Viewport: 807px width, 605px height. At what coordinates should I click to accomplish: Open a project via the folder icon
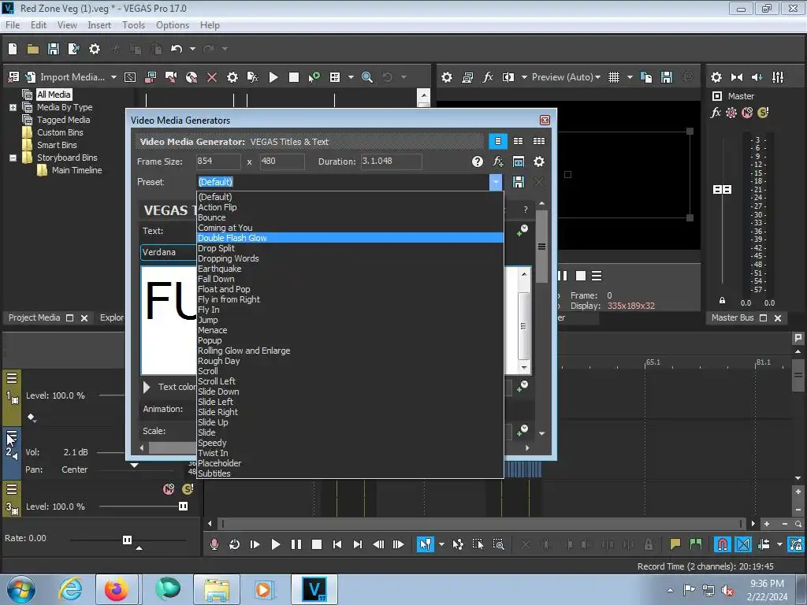tap(33, 49)
